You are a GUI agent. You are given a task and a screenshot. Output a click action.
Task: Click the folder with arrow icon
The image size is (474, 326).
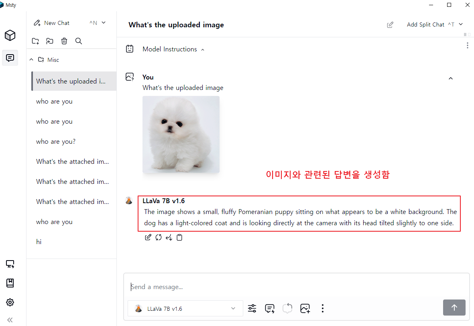(x=50, y=41)
